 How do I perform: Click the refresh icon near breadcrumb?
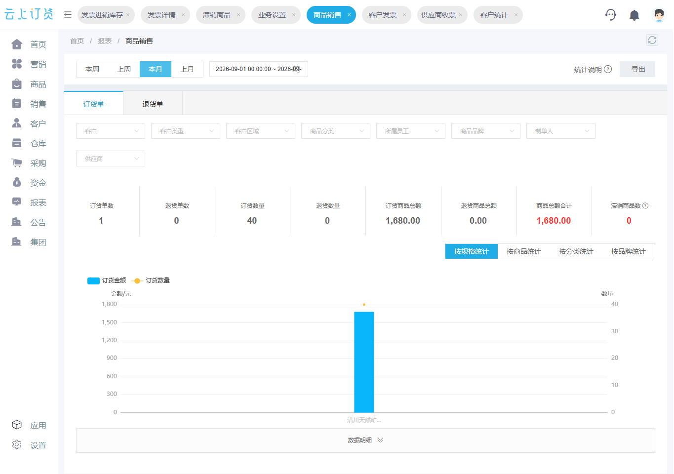click(652, 40)
